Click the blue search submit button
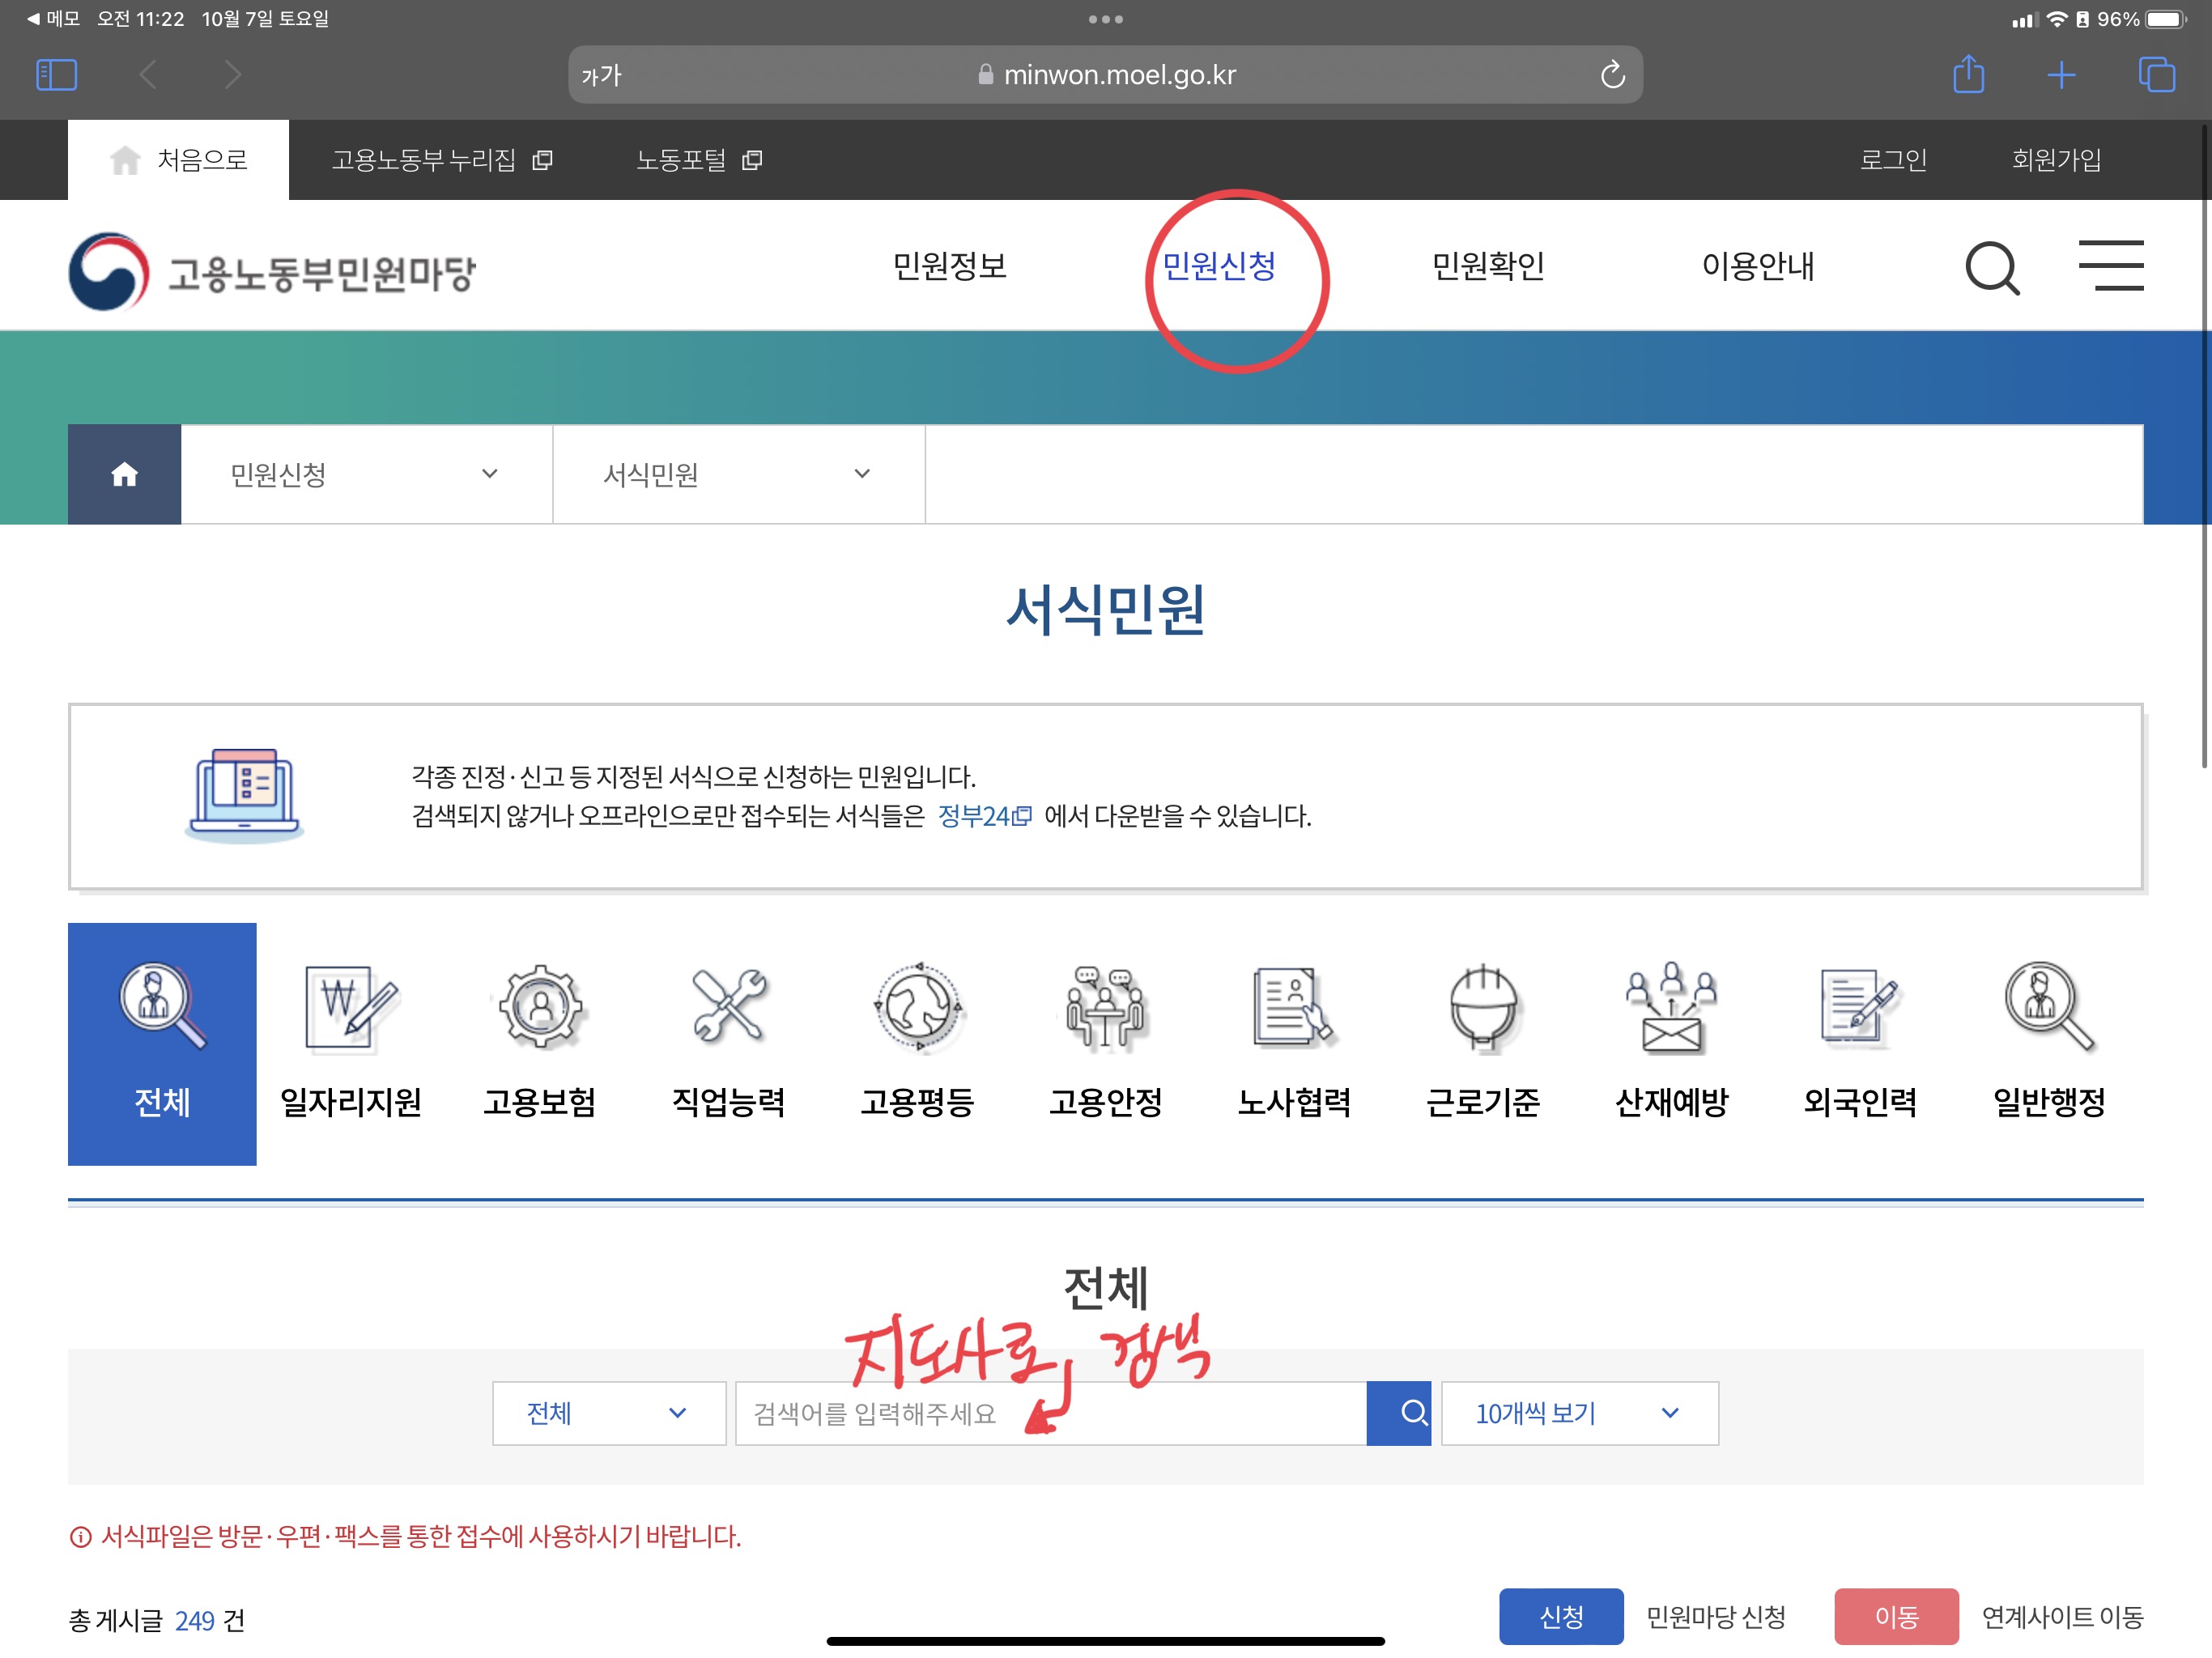Image resolution: width=2212 pixels, height=1658 pixels. pyautogui.click(x=1398, y=1413)
